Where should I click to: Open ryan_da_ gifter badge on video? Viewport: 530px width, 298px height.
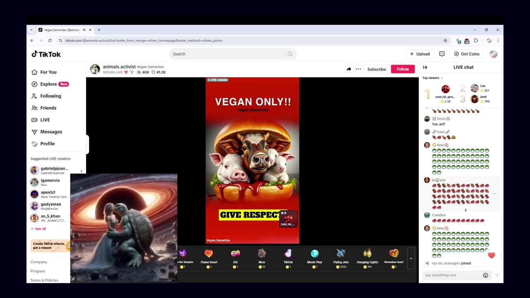point(287,219)
